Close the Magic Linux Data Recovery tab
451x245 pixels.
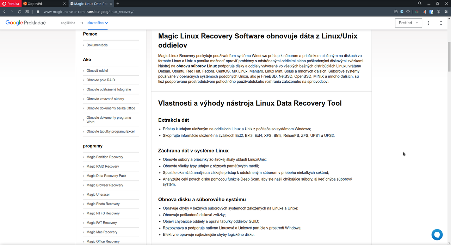111,4
